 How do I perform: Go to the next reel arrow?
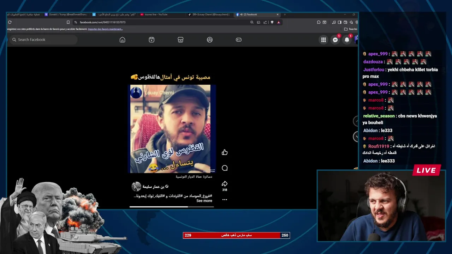356,137
